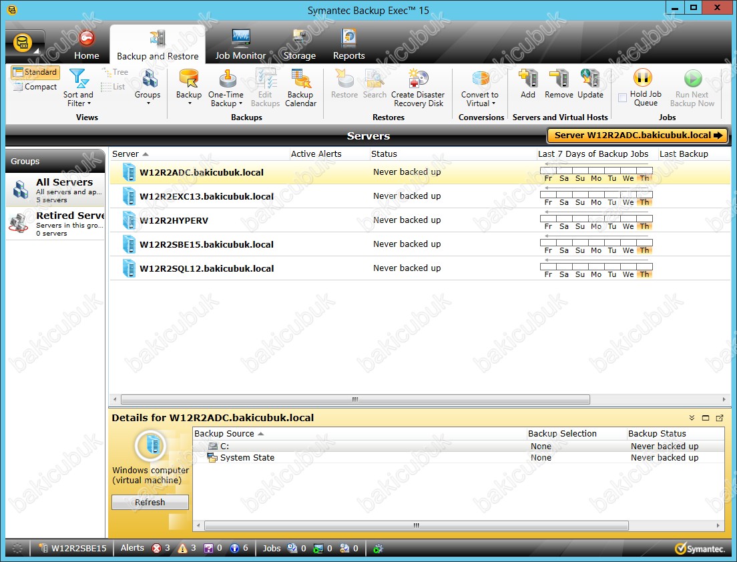Viewport: 737px width, 562px height.
Task: Collapse the Details pane with chevron
Action: coord(692,418)
